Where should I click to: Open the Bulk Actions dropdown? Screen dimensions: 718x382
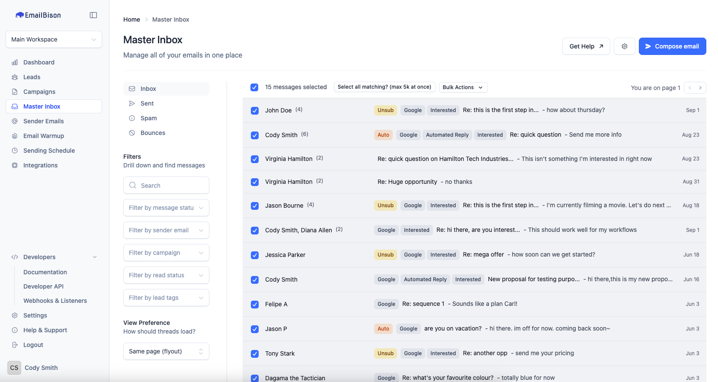pyautogui.click(x=463, y=87)
